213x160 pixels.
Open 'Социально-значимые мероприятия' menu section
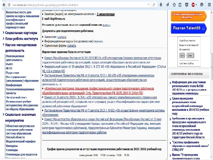[20, 118]
